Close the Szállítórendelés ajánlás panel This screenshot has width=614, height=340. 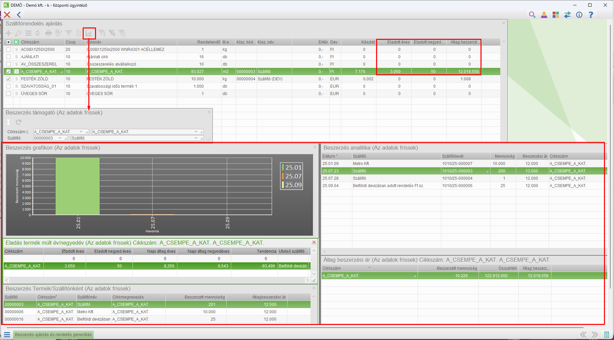tap(504, 23)
